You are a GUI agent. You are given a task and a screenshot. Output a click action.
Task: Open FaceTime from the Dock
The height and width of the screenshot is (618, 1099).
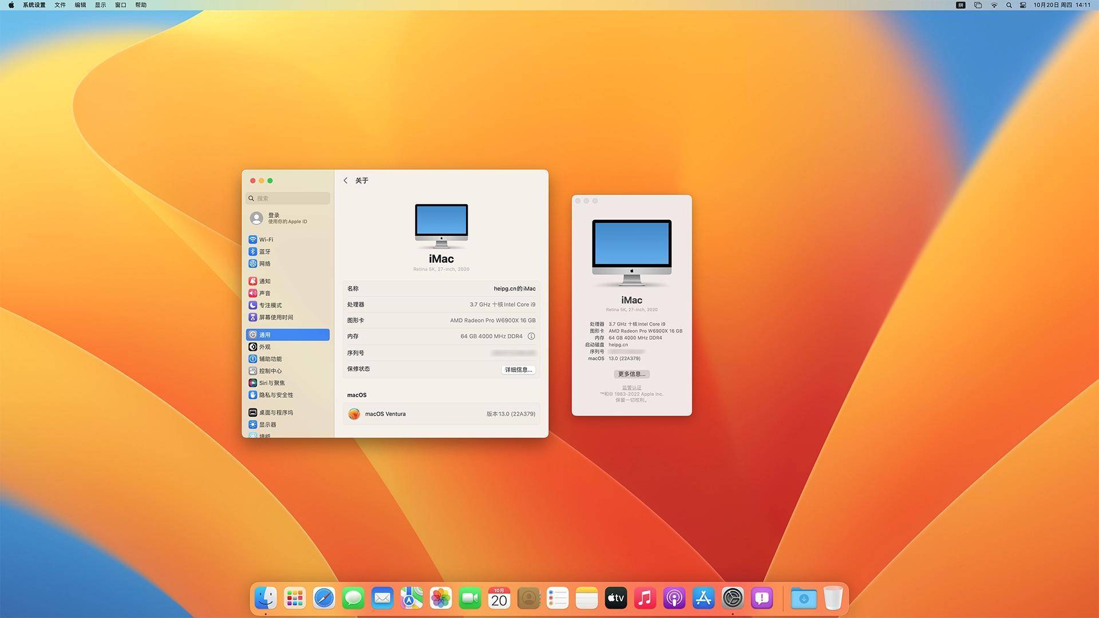[470, 599]
